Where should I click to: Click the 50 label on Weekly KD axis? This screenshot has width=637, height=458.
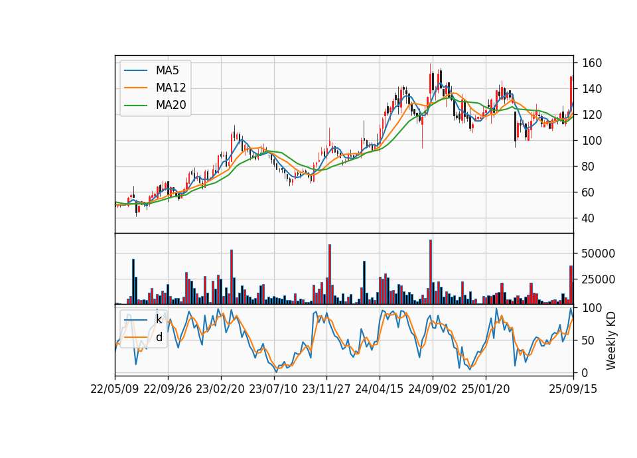coord(589,341)
